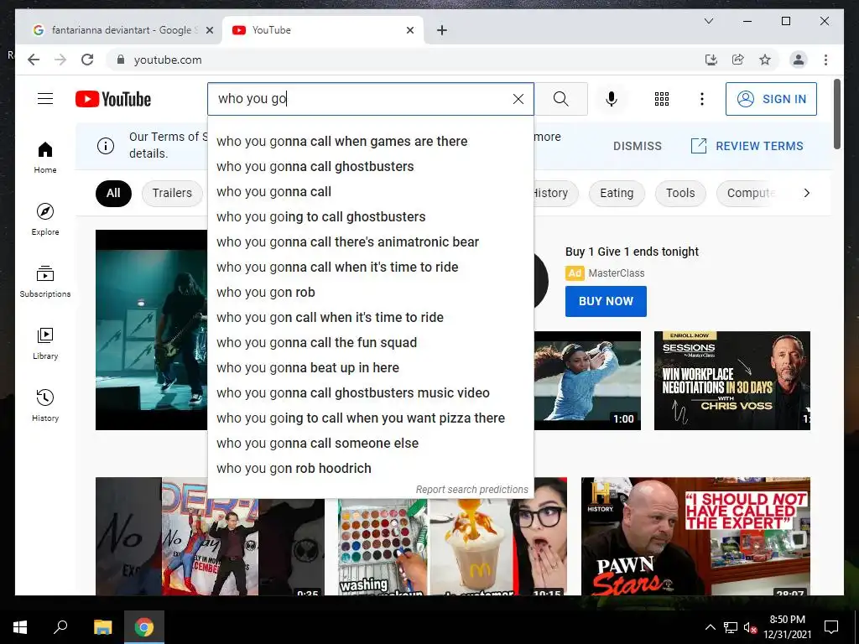Viewport: 859px width, 644px height.
Task: Open the Pawn Stars video thumbnail
Action: pos(695,536)
